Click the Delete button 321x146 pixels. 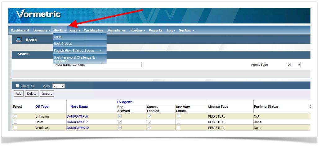(32, 94)
